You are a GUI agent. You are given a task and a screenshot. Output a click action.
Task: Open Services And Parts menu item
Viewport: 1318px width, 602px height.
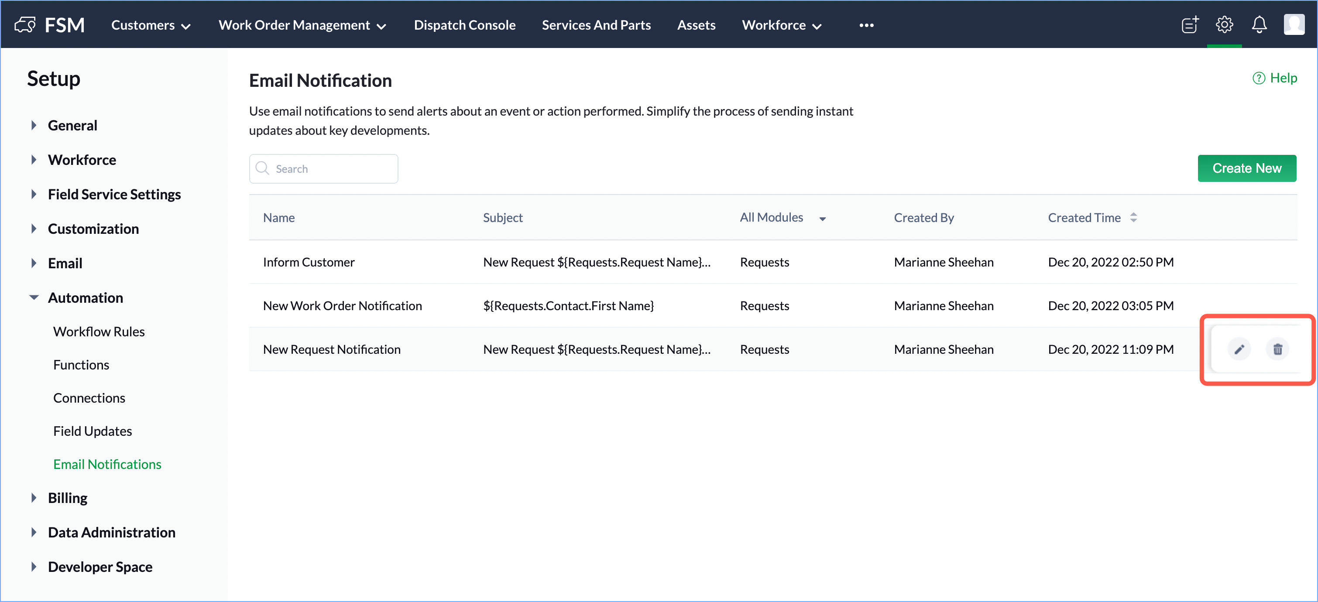click(x=596, y=25)
